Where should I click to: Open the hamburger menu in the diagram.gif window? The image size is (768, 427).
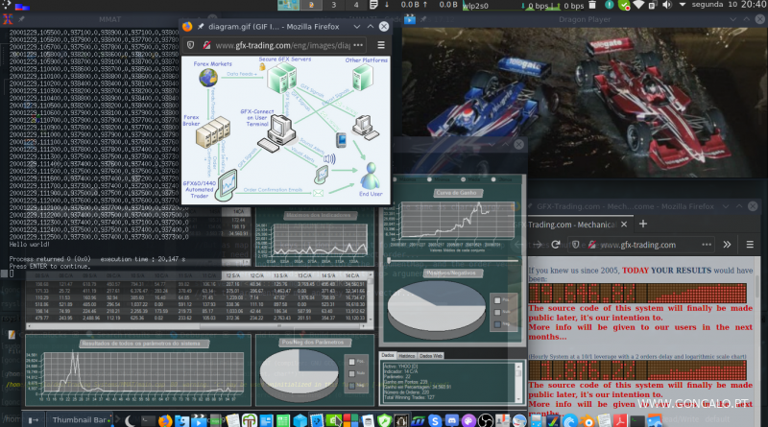pyautogui.click(x=382, y=45)
